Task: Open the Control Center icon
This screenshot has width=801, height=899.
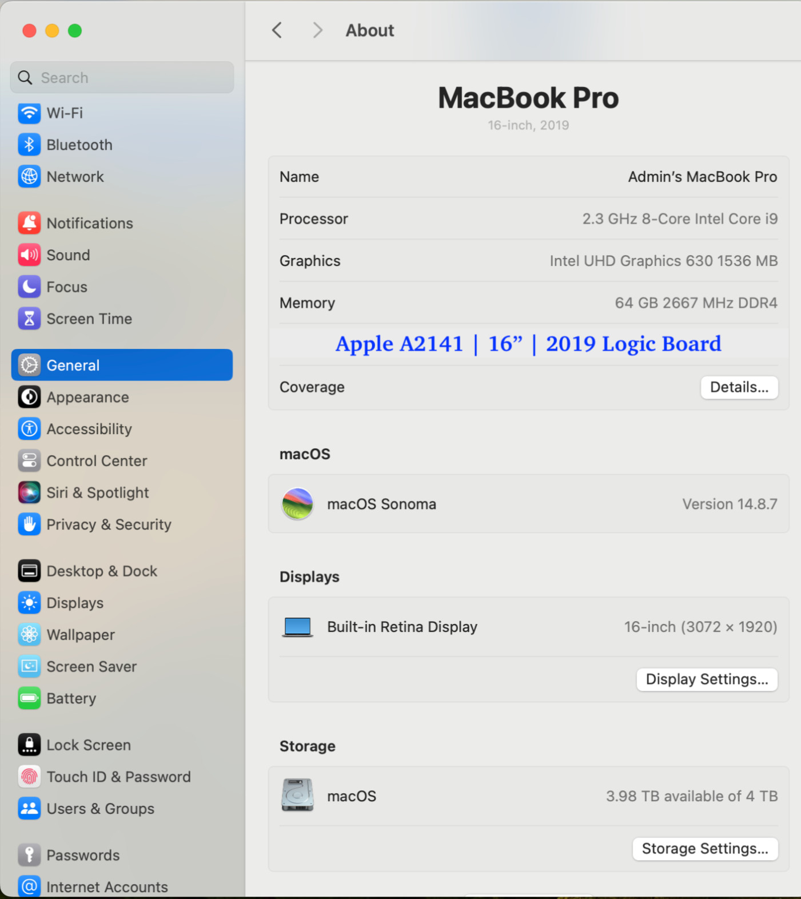Action: point(29,461)
